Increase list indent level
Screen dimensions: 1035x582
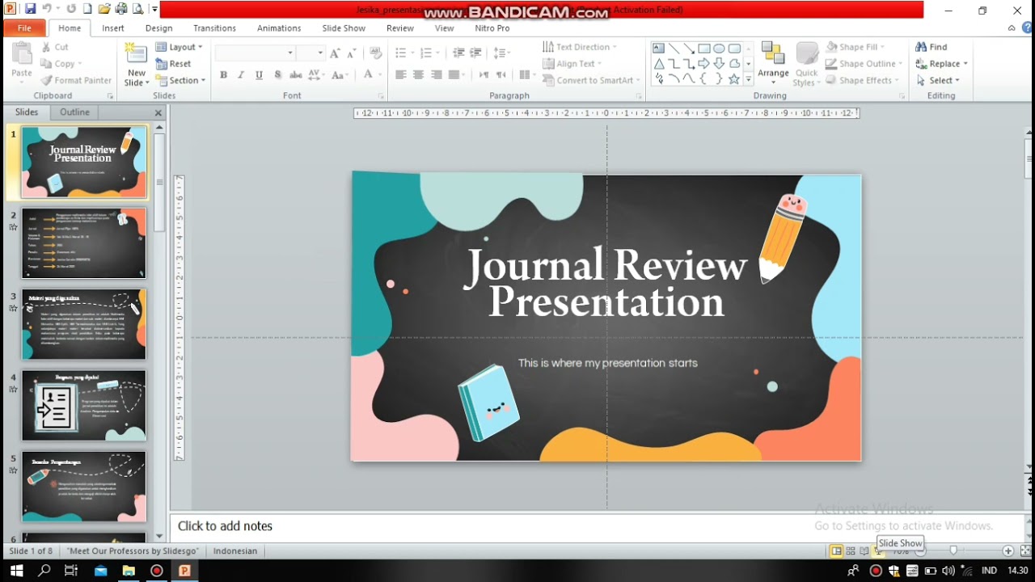[476, 53]
